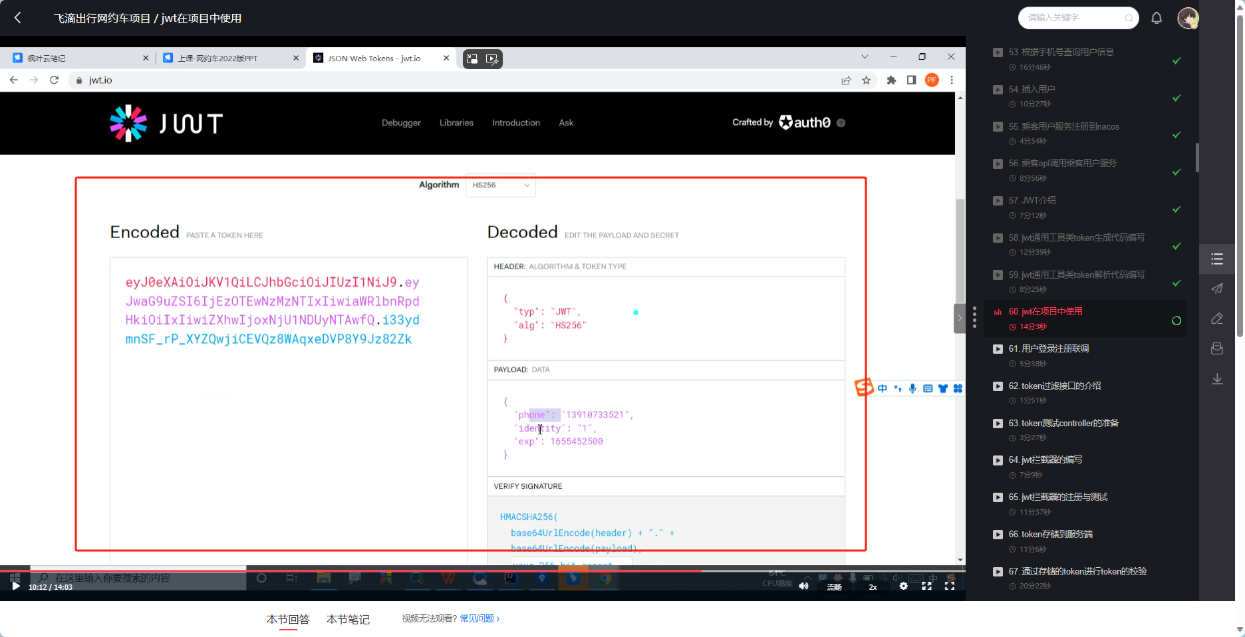Toggle completion circle for lesson 60
The height and width of the screenshot is (637, 1245).
pos(1176,321)
